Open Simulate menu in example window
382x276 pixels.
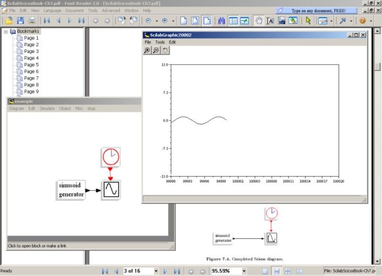click(47, 108)
